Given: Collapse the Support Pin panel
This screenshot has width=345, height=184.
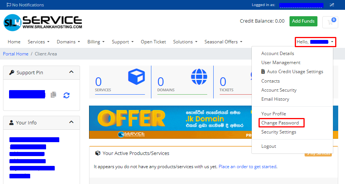Looking at the screenshot, I should click(x=71, y=72).
